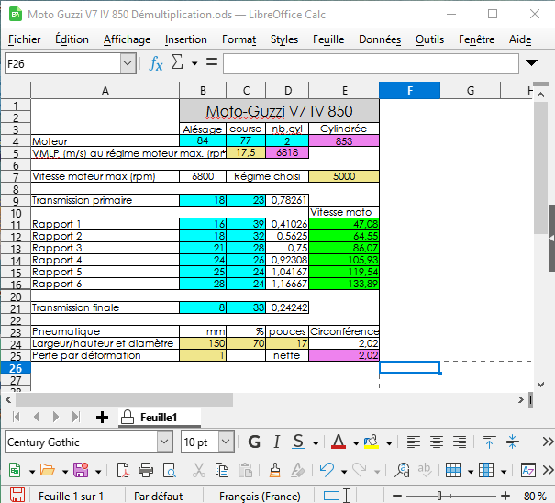Apply the red font color A icon
Viewport: 555px width, 503px height.
pos(339,442)
